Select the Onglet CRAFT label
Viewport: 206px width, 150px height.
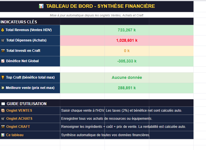18,127
